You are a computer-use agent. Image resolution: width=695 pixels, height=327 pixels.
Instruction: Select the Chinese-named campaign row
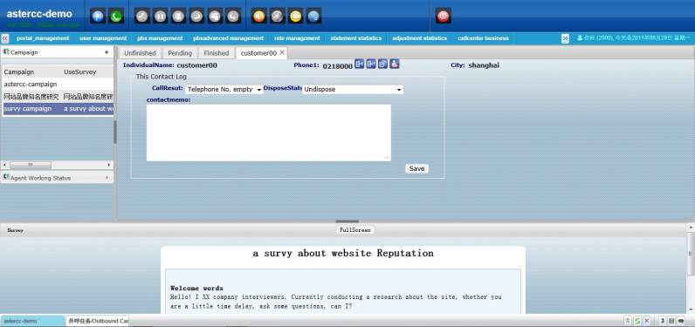coord(58,97)
